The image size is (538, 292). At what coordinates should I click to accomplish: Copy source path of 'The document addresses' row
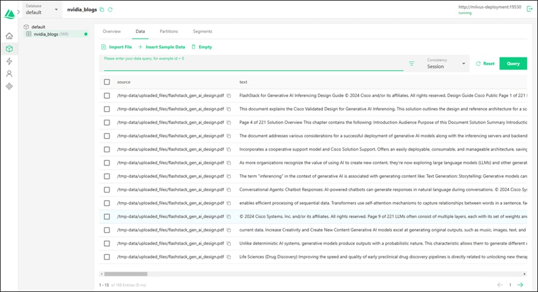tap(229, 136)
